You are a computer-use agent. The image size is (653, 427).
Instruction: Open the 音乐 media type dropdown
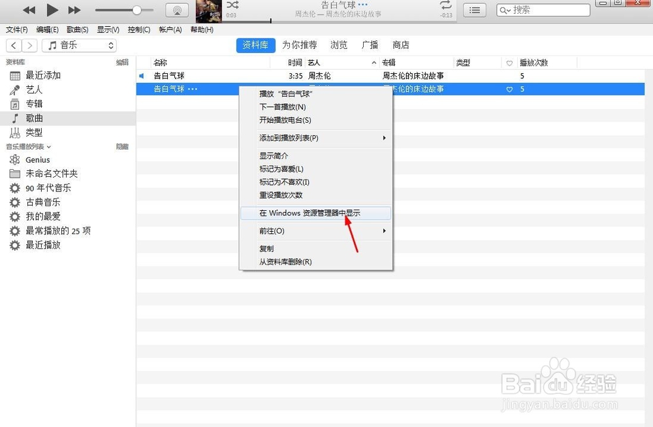[79, 45]
